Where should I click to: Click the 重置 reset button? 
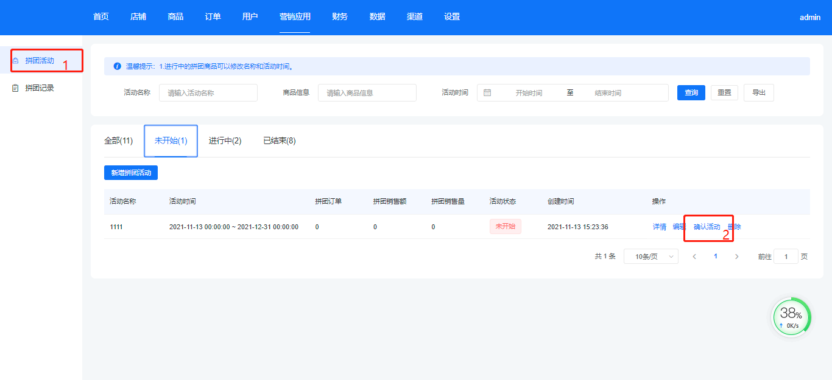[724, 92]
